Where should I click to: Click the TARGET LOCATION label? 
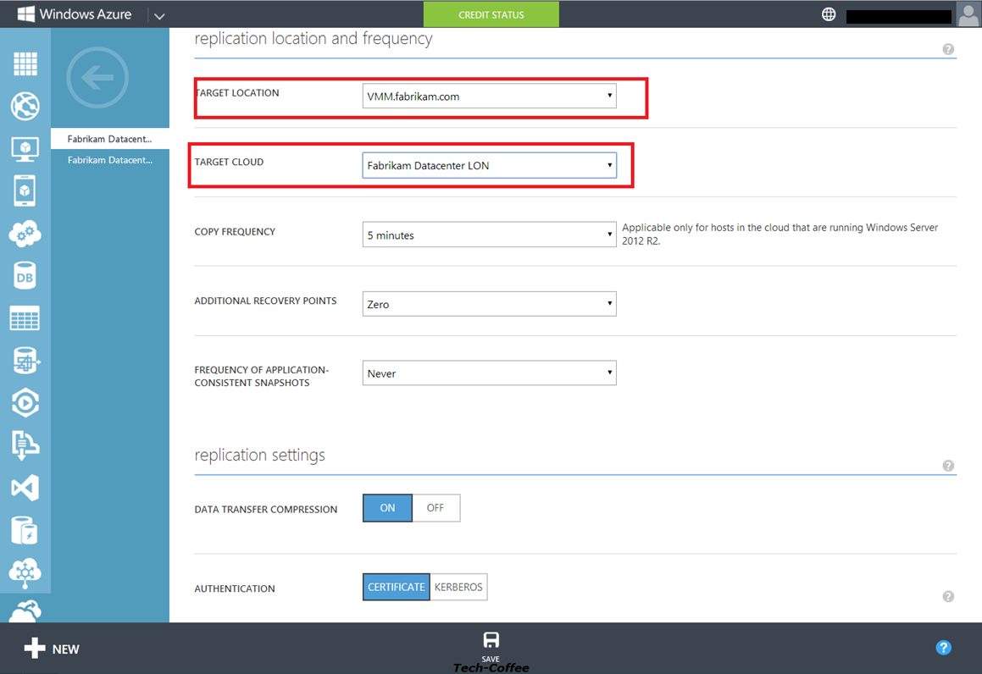click(237, 92)
